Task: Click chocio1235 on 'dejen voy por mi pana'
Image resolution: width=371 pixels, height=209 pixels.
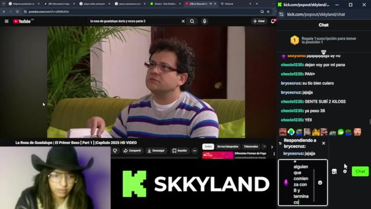Action: [292, 65]
